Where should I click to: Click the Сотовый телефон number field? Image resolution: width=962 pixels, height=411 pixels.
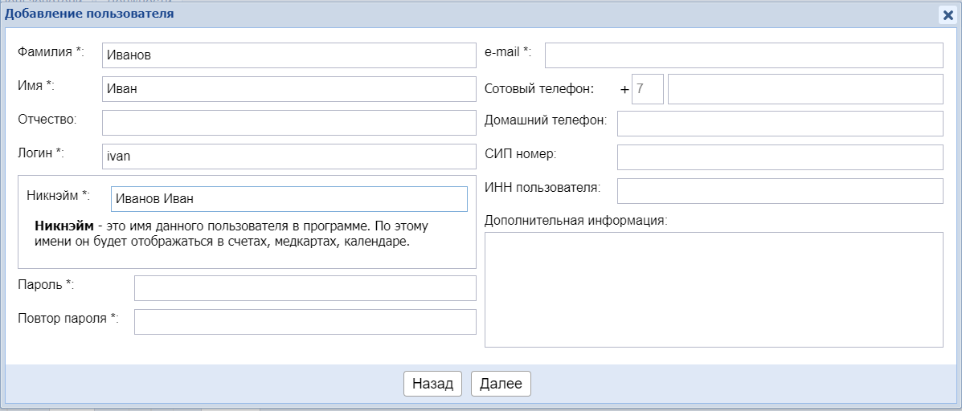pyautogui.click(x=804, y=89)
